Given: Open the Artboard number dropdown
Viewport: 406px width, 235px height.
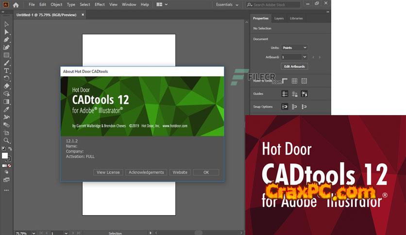Looking at the screenshot, I should pos(305,57).
